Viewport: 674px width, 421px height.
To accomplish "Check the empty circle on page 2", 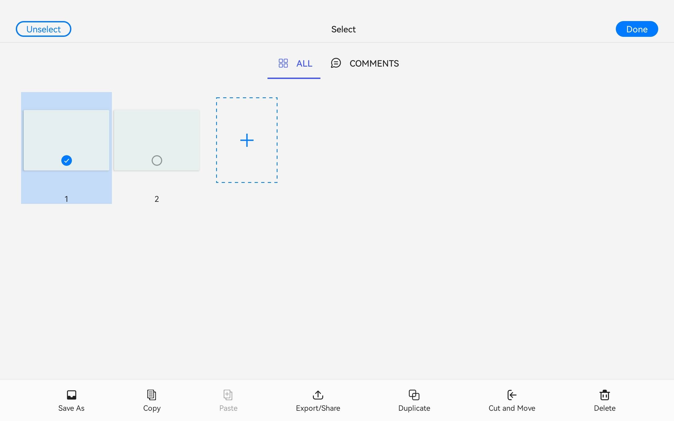I will 157,161.
